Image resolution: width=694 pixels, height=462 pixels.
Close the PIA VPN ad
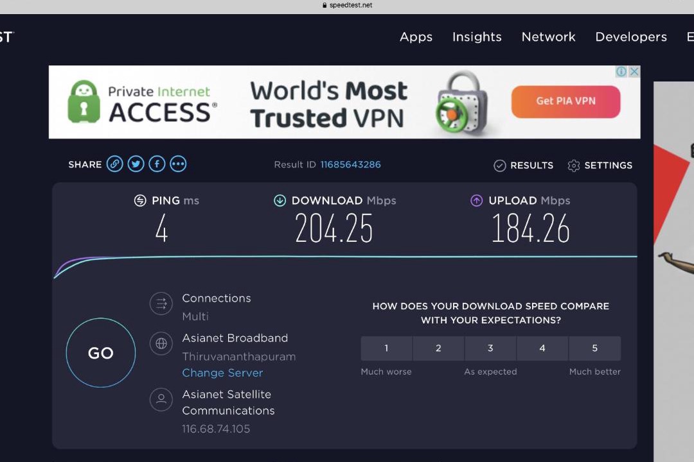[x=634, y=72]
